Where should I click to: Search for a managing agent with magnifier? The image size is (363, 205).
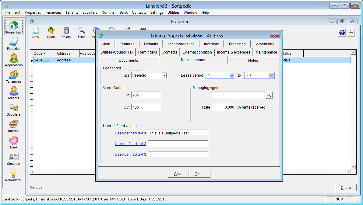[269, 95]
